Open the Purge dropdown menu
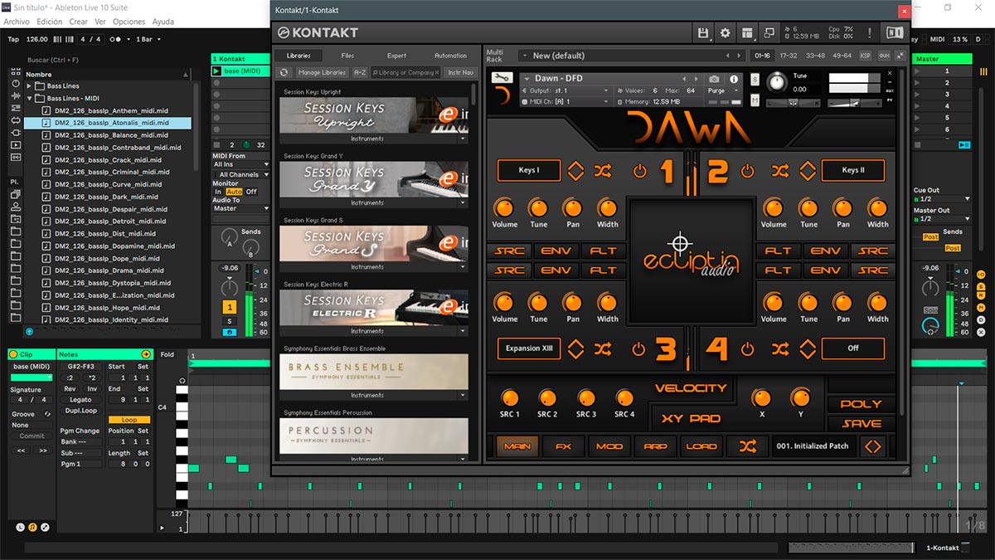This screenshot has width=995, height=560. tap(721, 91)
